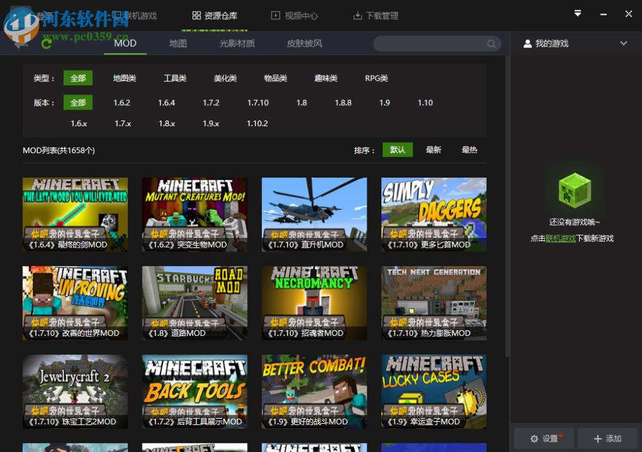Viewport: 642px width, 452px height.
Task: Open 突变生物MOD thumbnail
Action: click(195, 214)
